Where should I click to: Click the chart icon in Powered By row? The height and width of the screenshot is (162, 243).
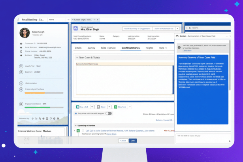[x=47, y=119]
